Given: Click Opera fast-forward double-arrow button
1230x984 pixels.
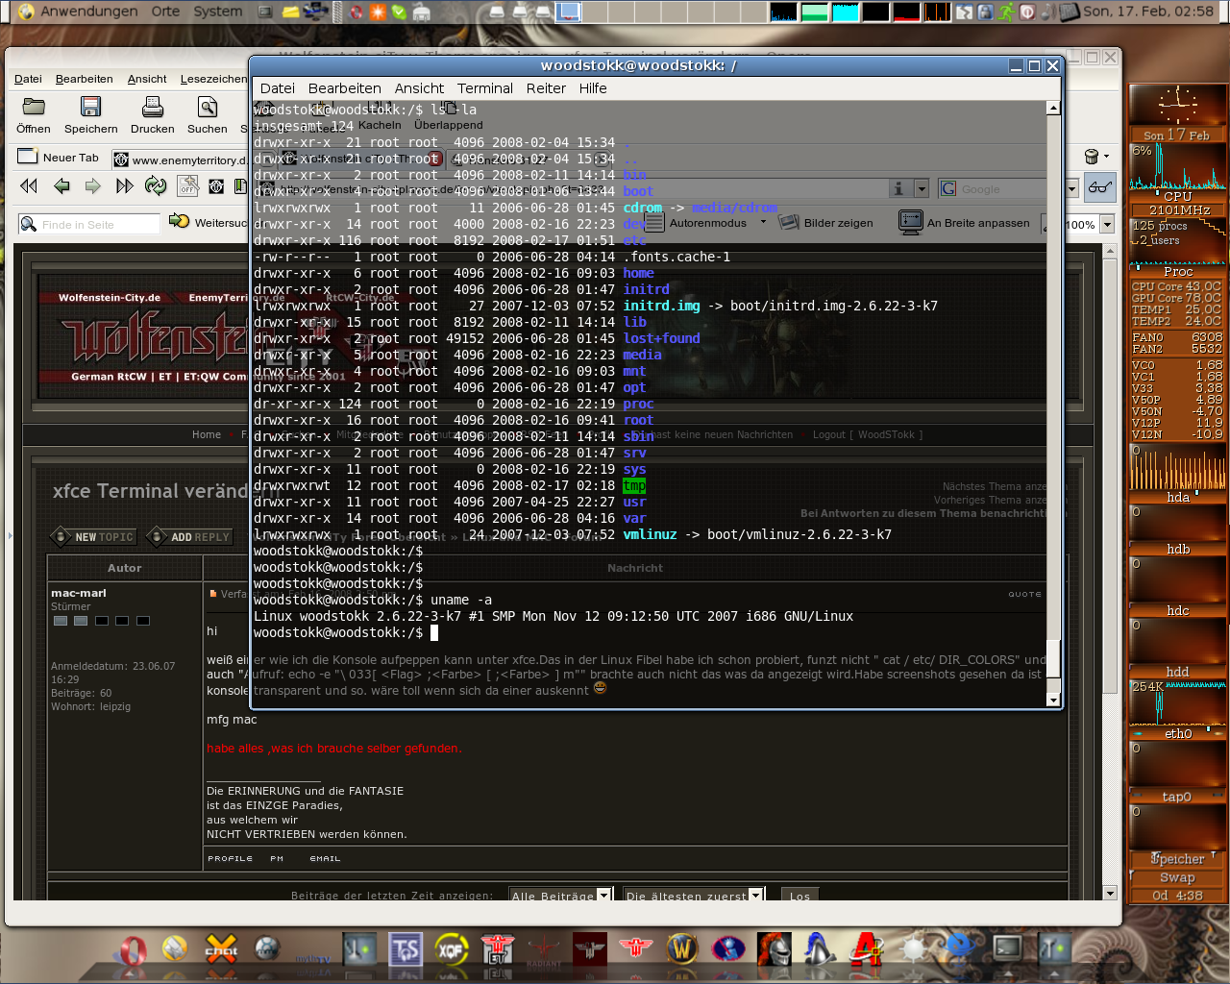Looking at the screenshot, I should [125, 185].
